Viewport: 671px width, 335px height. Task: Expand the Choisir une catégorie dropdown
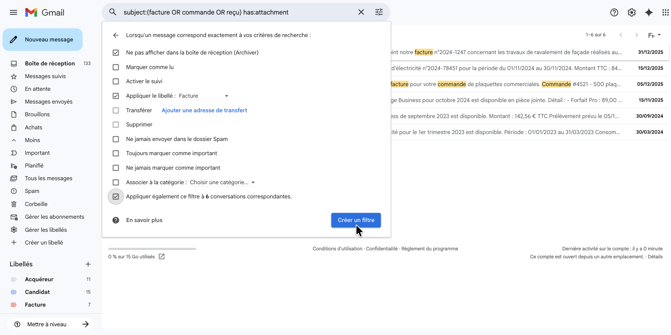222,182
